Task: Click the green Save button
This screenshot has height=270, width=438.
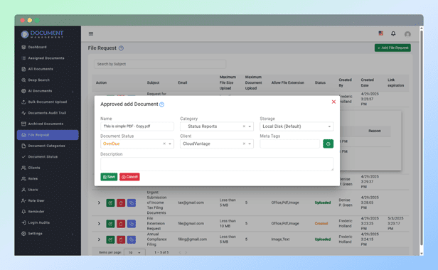Action: pos(109,177)
